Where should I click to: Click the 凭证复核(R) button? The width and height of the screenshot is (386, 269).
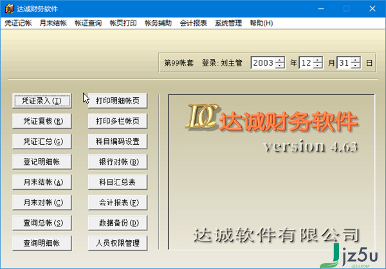pos(42,121)
